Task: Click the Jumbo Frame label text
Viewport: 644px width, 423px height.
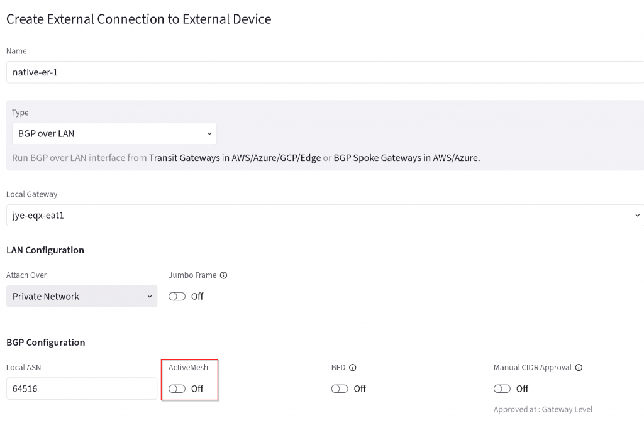Action: point(192,275)
